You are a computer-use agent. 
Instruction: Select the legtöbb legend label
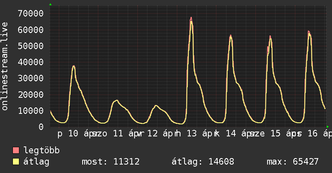(41, 150)
